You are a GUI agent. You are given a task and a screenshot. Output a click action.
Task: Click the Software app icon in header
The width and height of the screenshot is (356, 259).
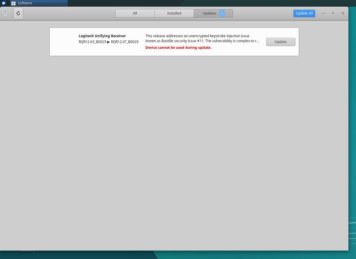click(x=5, y=13)
